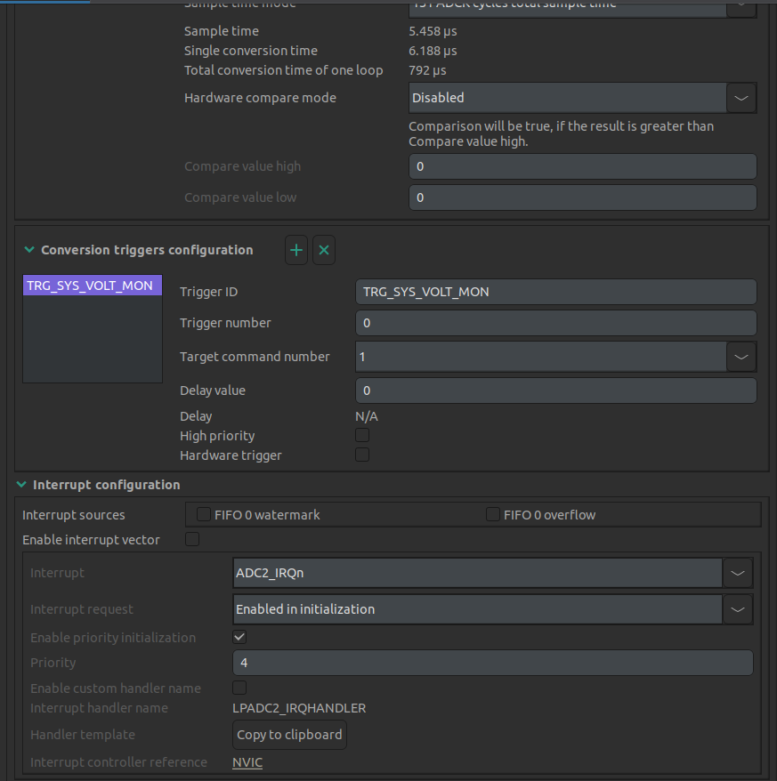The image size is (777, 781).
Task: Open the NVIC controller reference link
Action: [247, 762]
